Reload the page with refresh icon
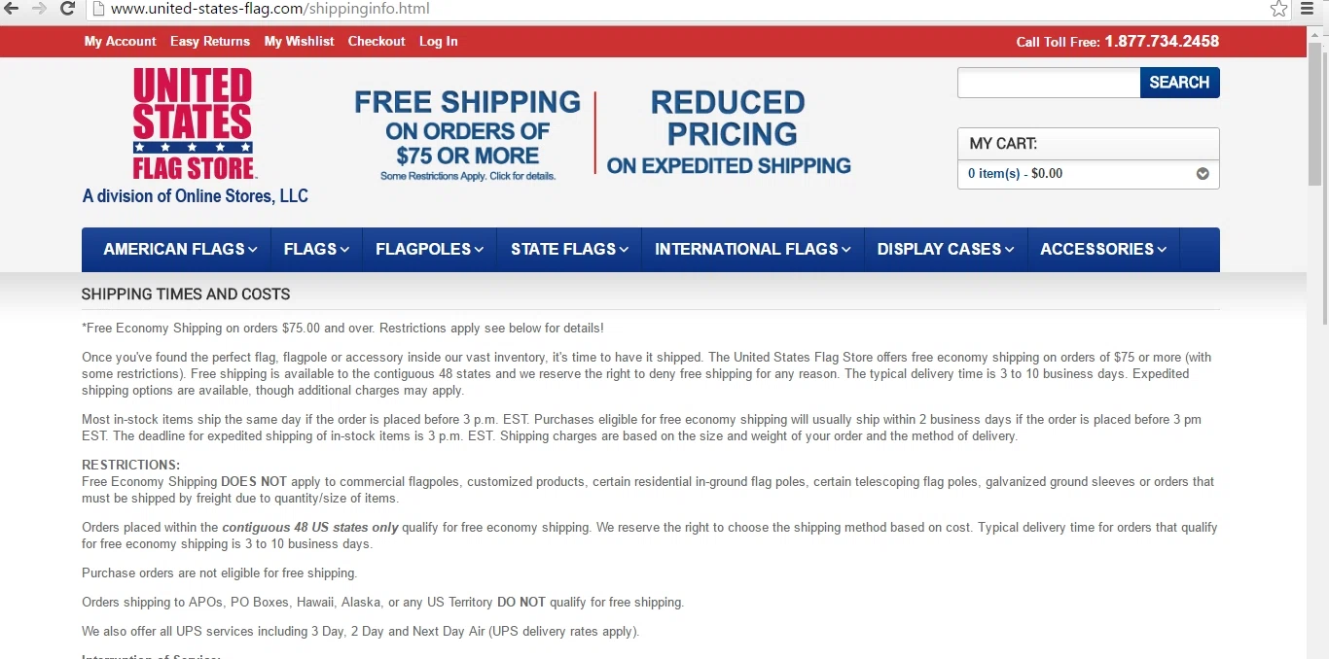Screen dimensions: 1329x659 67,9
